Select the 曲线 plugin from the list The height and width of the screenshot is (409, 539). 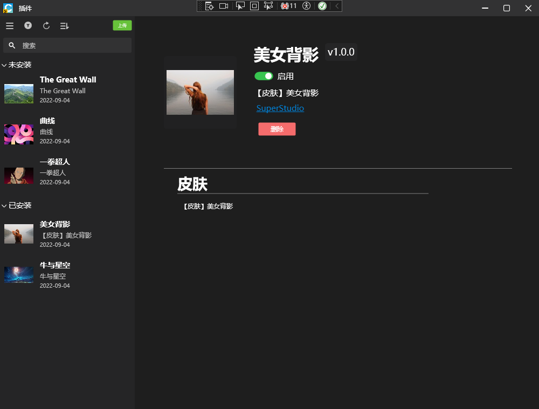coord(54,131)
